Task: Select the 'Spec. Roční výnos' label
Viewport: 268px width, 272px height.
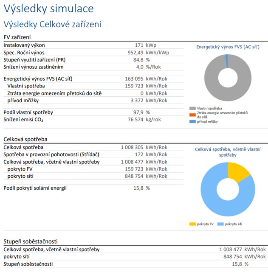Action: [24, 53]
